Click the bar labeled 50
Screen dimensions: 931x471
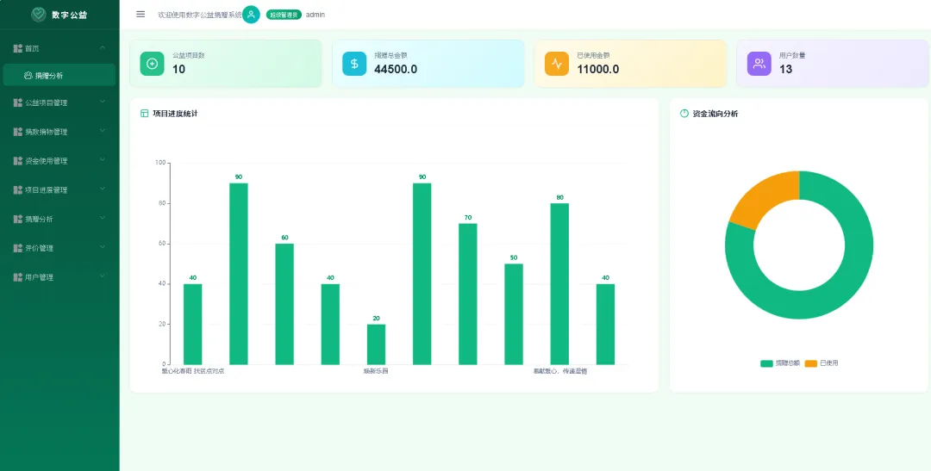514,313
